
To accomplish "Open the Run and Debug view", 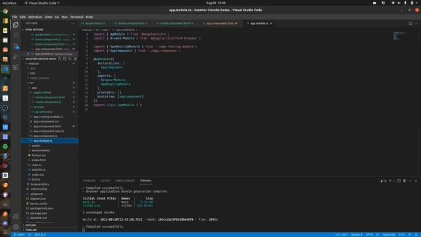I will pos(16,57).
